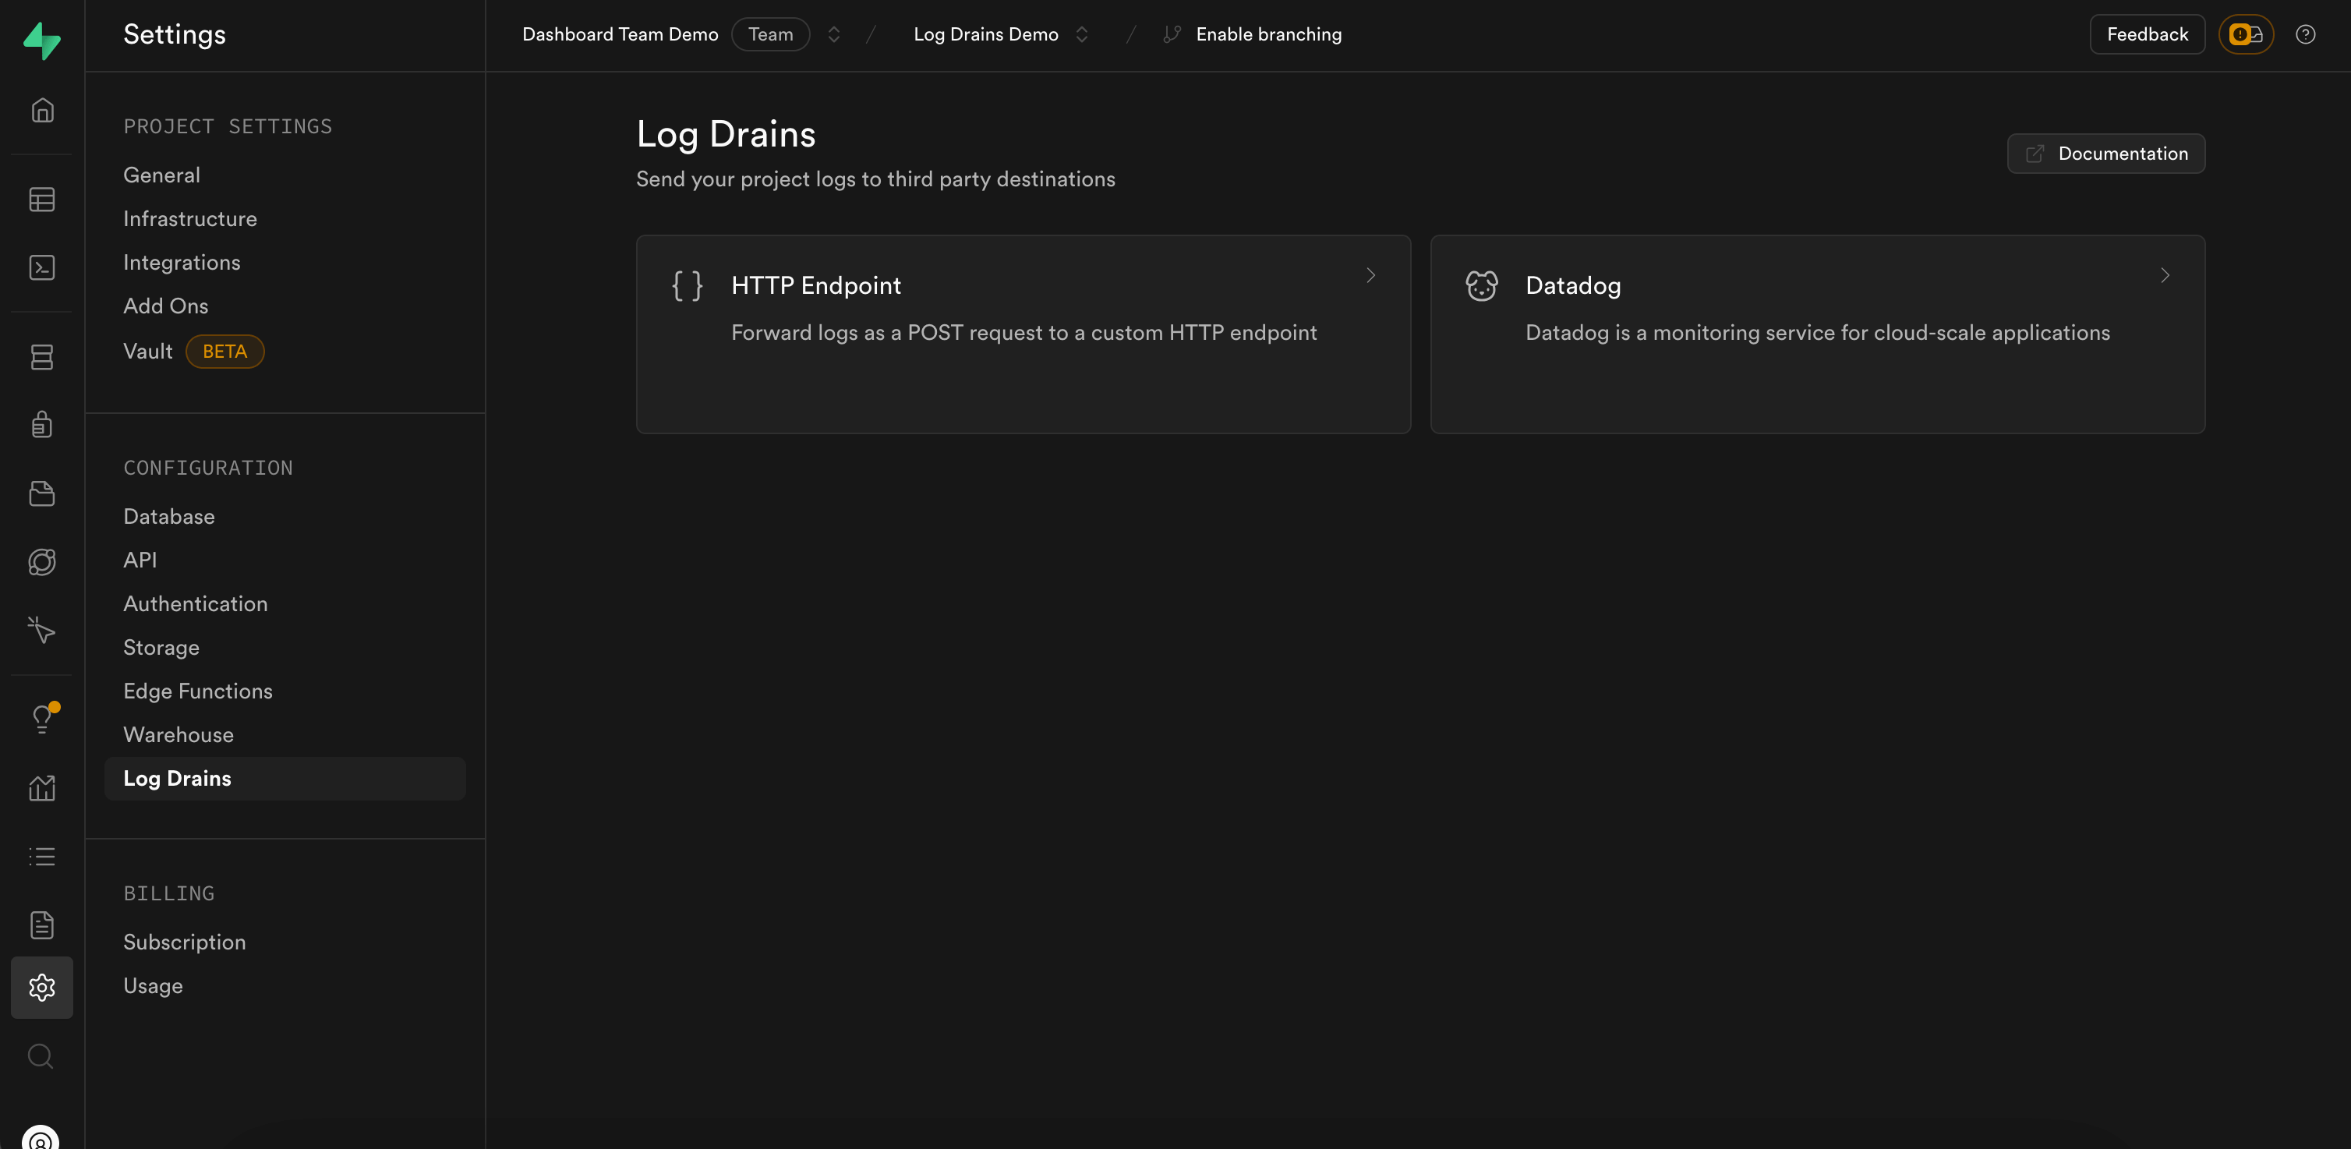This screenshot has height=1149, width=2351.
Task: Open the HTTP Endpoint card chevron
Action: pos(1371,276)
